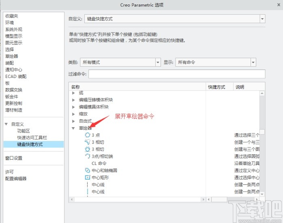Select the 3点/相切端 arc icon
The height and width of the screenshot is (223, 283).
pos(87,156)
